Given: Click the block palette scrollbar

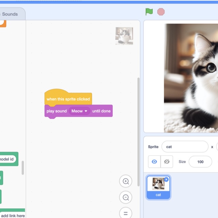Looking at the screenshot, I should click(23, 168).
